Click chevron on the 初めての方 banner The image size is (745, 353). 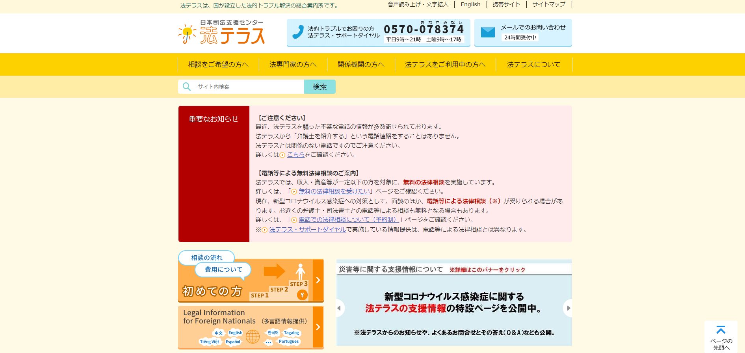(x=318, y=280)
